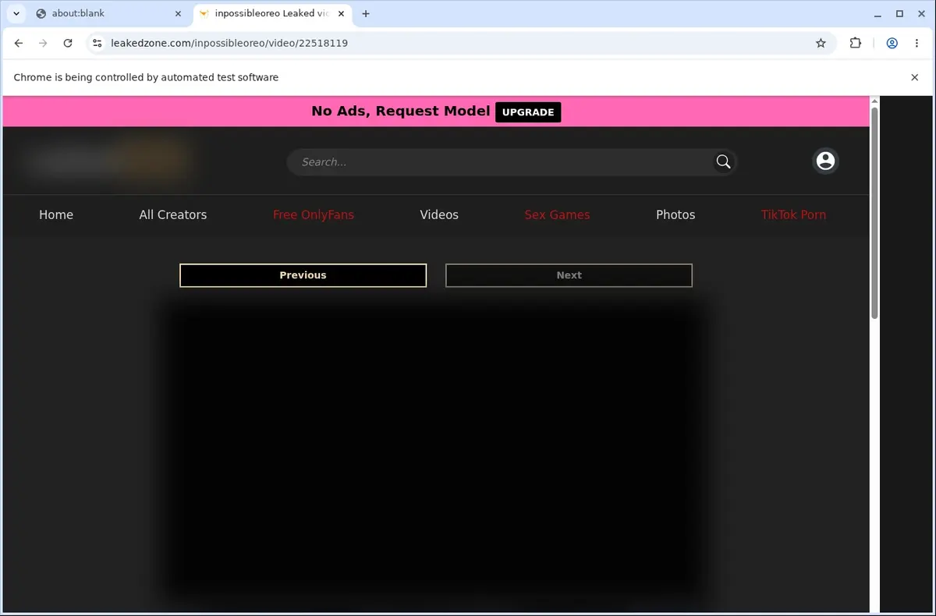Click the Previous button
This screenshot has height=616, width=936.
coord(303,275)
